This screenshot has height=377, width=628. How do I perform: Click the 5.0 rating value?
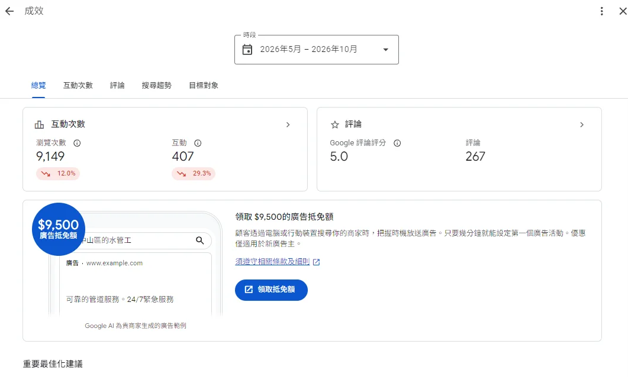coord(339,157)
